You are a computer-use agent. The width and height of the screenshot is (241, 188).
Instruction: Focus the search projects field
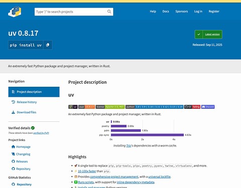click(x=71, y=12)
